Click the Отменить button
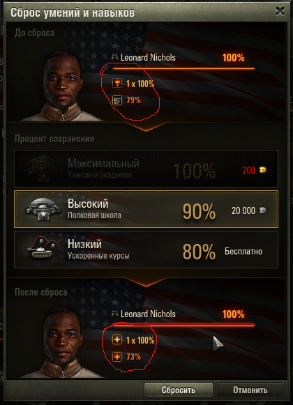 pyautogui.click(x=250, y=390)
